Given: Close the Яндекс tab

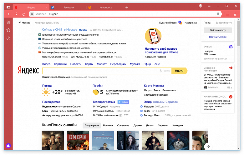Looking at the screenshot, I should click(x=47, y=7).
